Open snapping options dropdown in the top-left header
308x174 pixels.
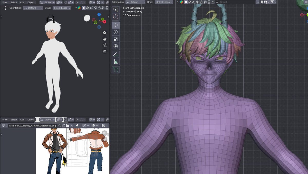pos(71,3)
